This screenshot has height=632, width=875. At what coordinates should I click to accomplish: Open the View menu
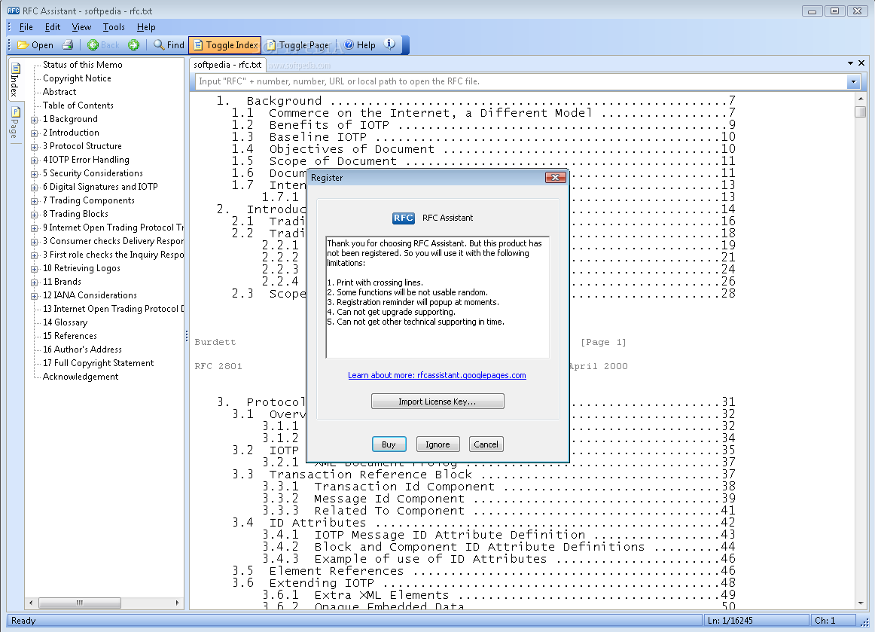[81, 27]
